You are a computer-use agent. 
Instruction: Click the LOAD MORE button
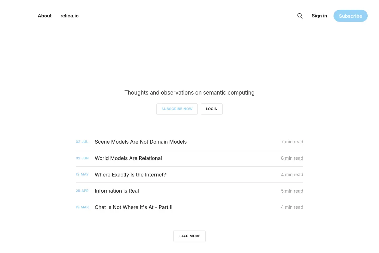point(189,236)
